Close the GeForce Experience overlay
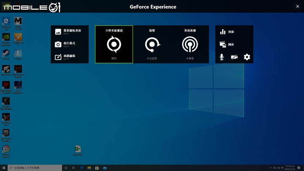304x171 pixels. tap(298, 6)
